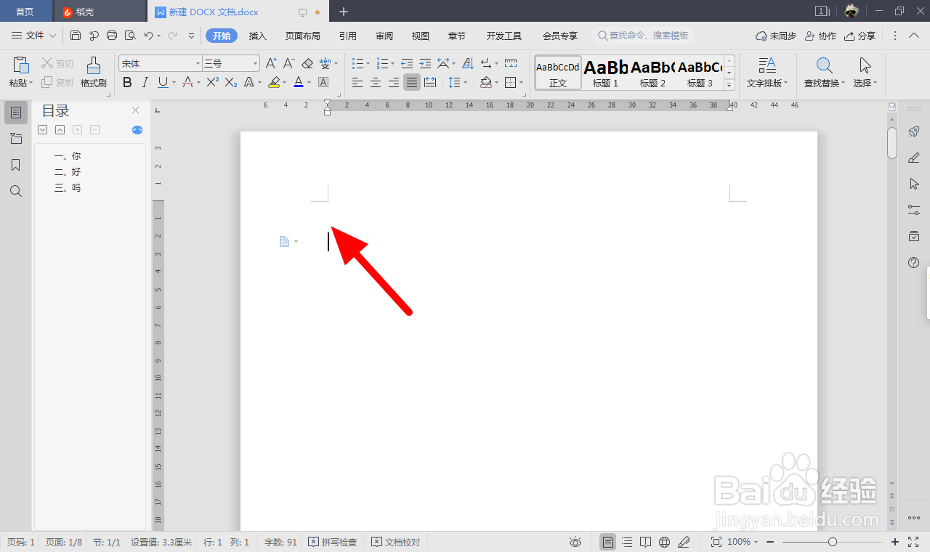Open the References (引用) tab

pos(348,36)
